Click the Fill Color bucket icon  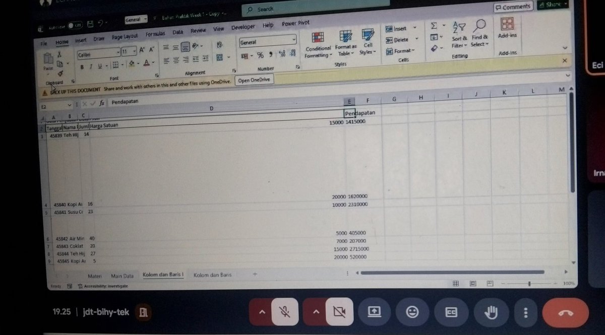131,64
